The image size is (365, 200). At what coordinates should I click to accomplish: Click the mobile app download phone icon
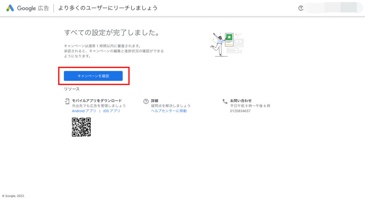pos(67,101)
